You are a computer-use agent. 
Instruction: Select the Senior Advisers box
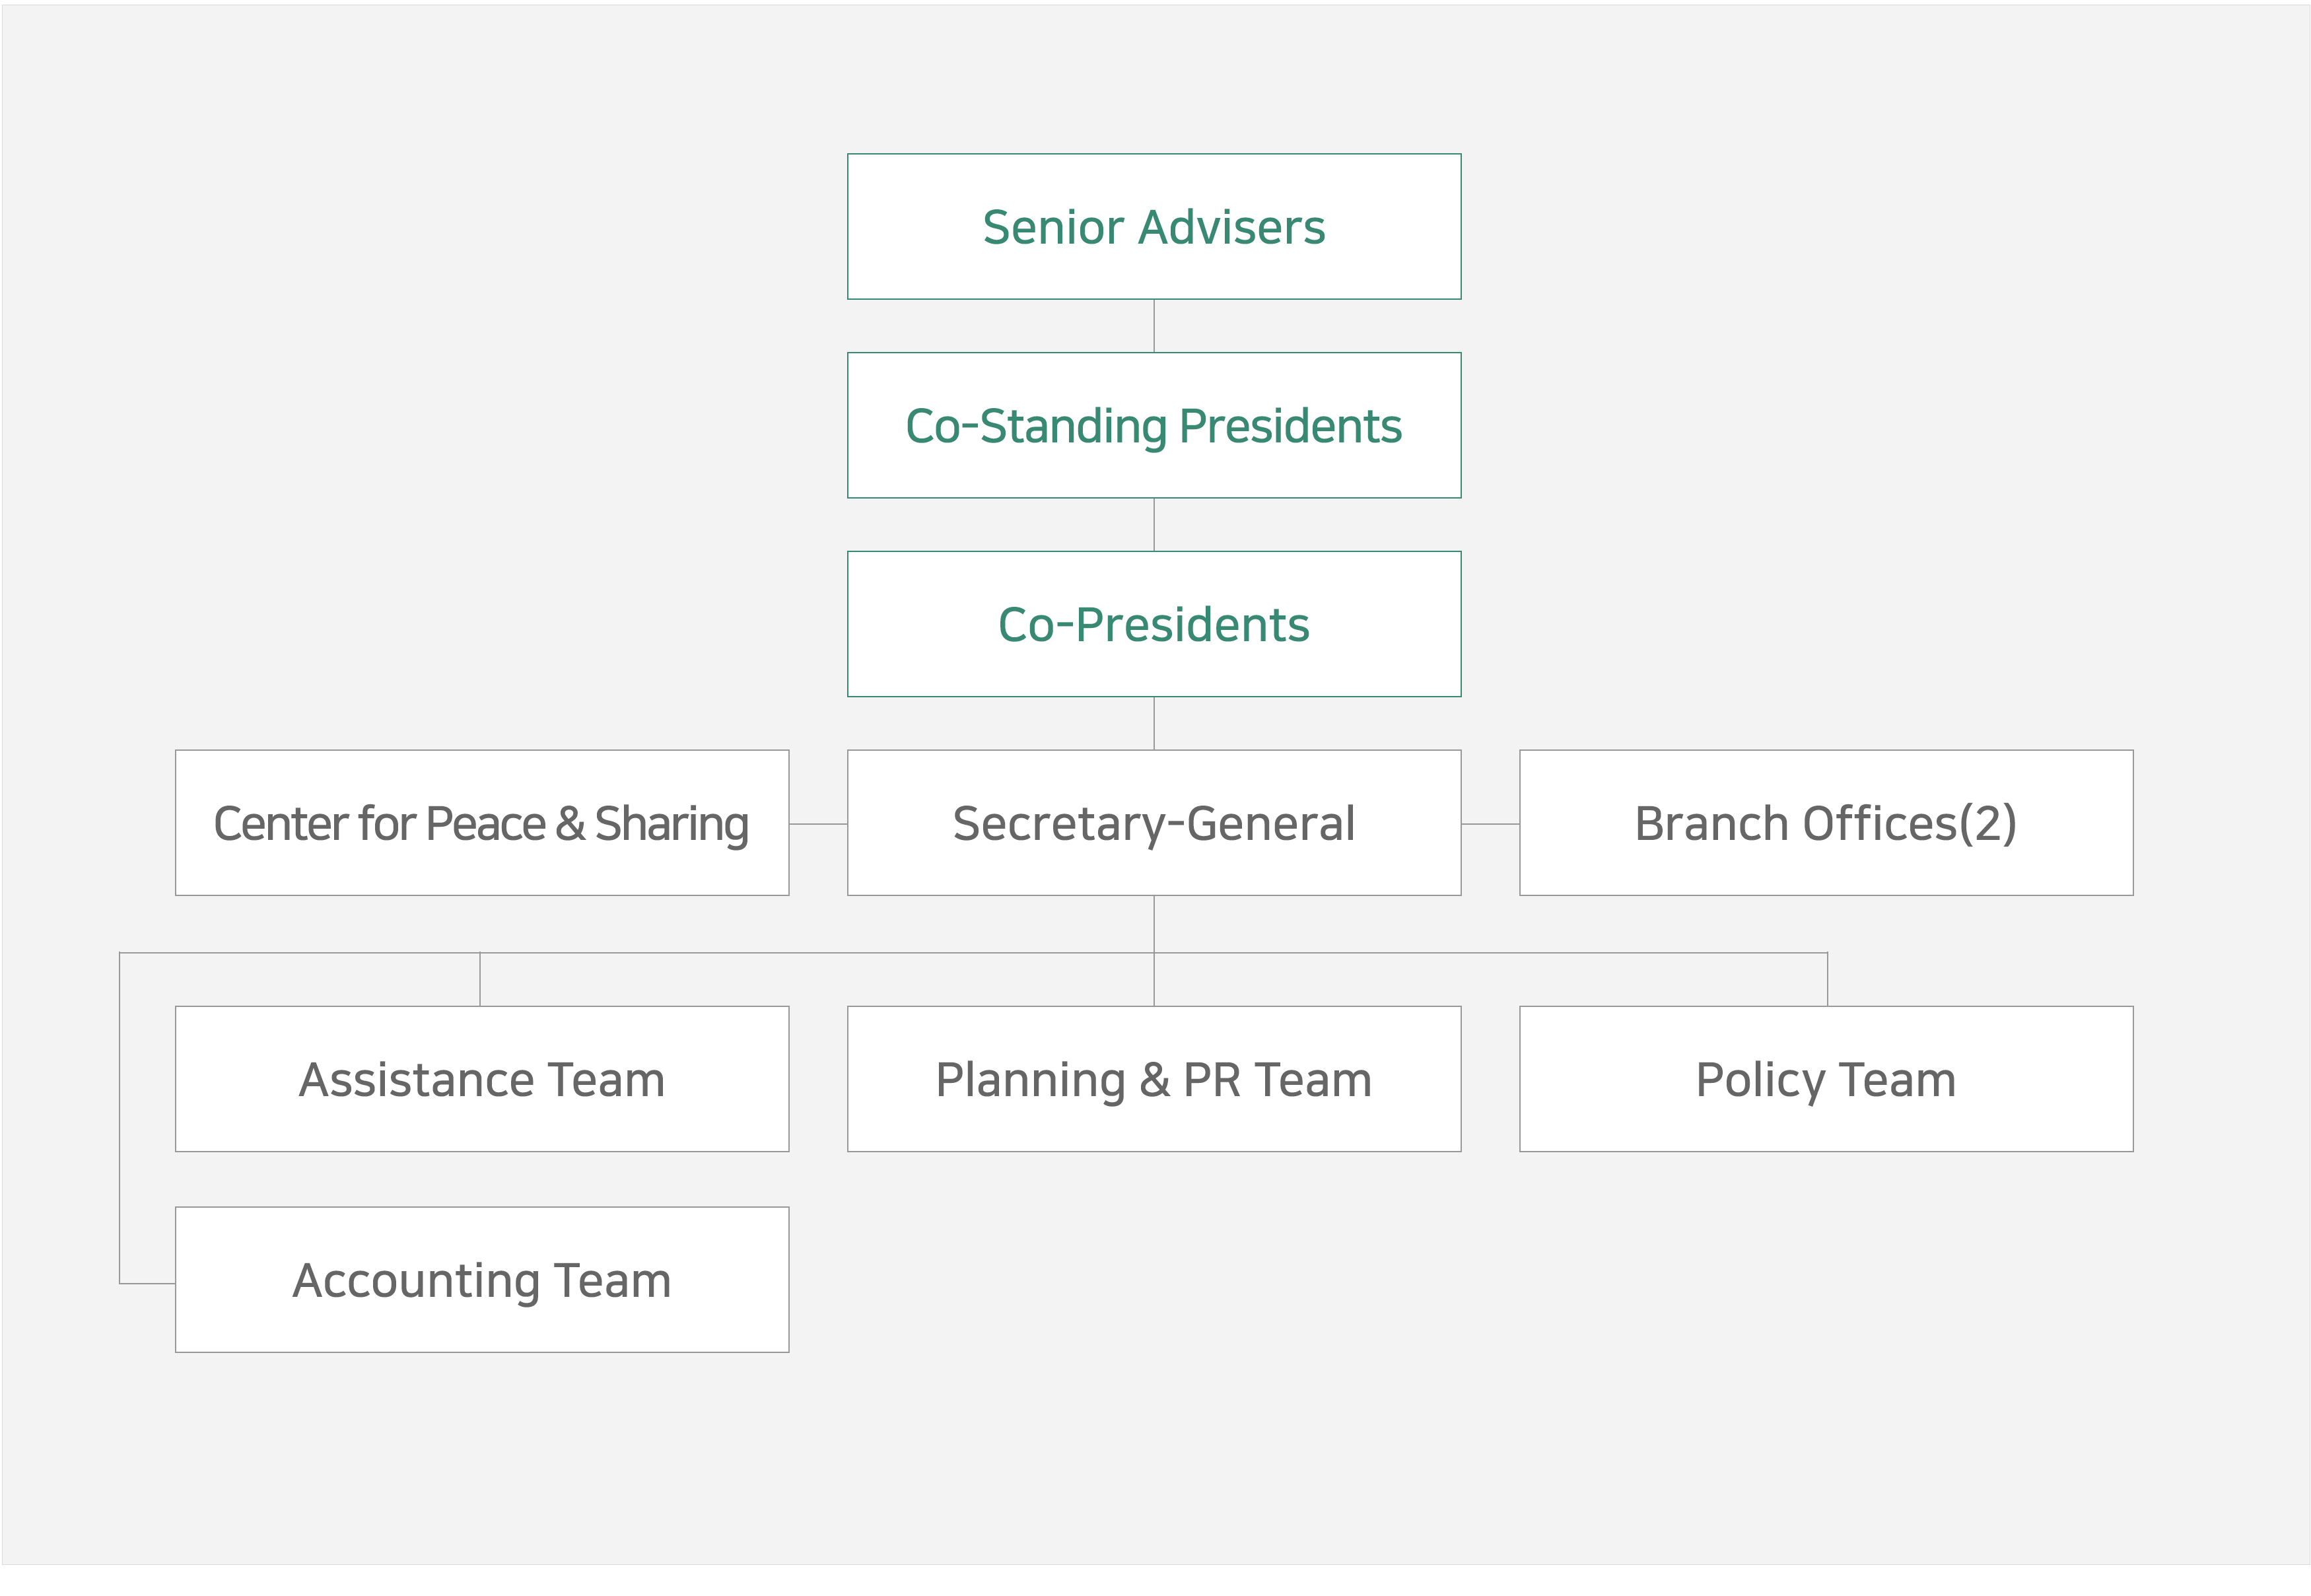(x=1153, y=226)
